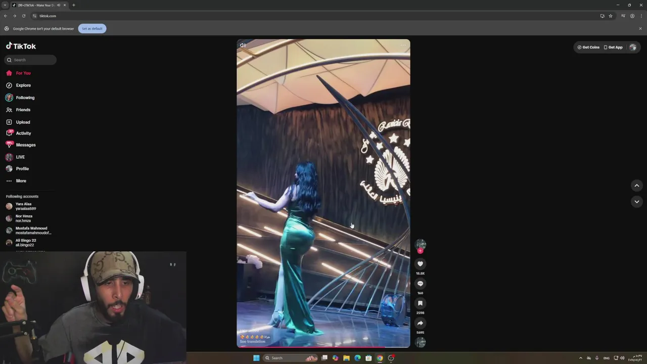647x364 pixels.
Task: Install TikTok app from address bar
Action: click(603, 16)
